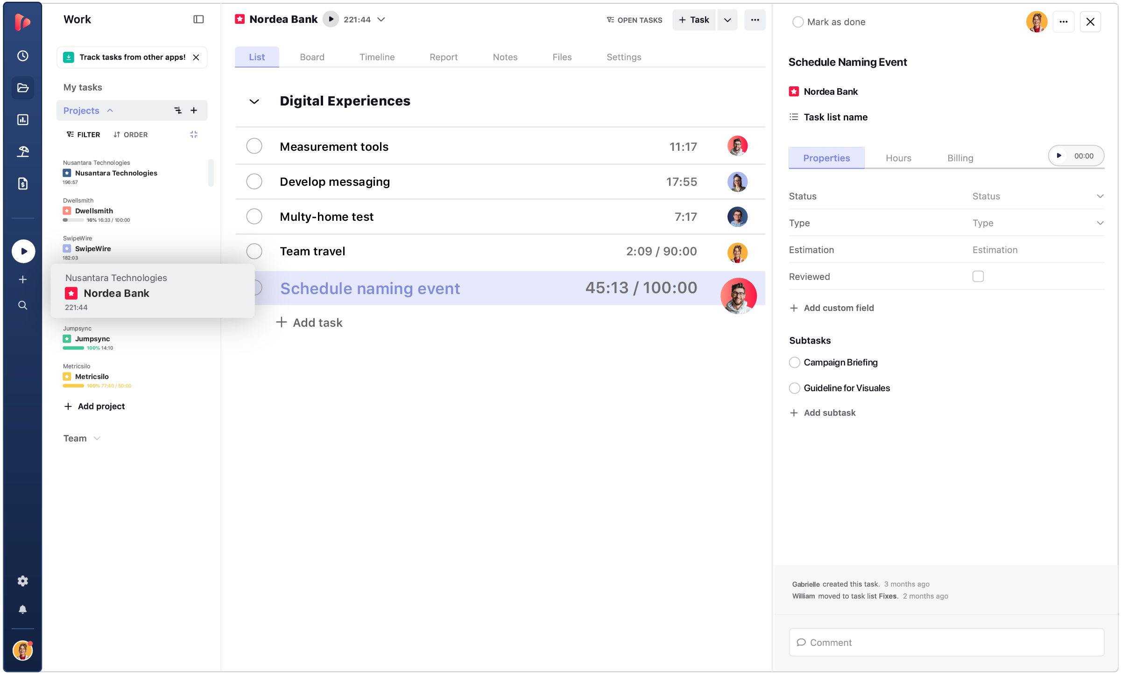Open search from the sidebar magnifier icon
Image resolution: width=1121 pixels, height=674 pixels.
[x=22, y=305]
